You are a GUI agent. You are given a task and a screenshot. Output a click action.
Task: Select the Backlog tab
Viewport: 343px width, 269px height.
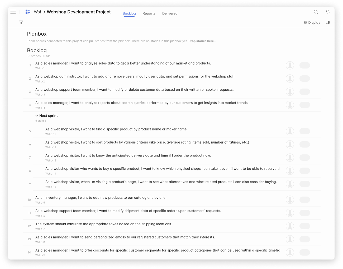129,13
